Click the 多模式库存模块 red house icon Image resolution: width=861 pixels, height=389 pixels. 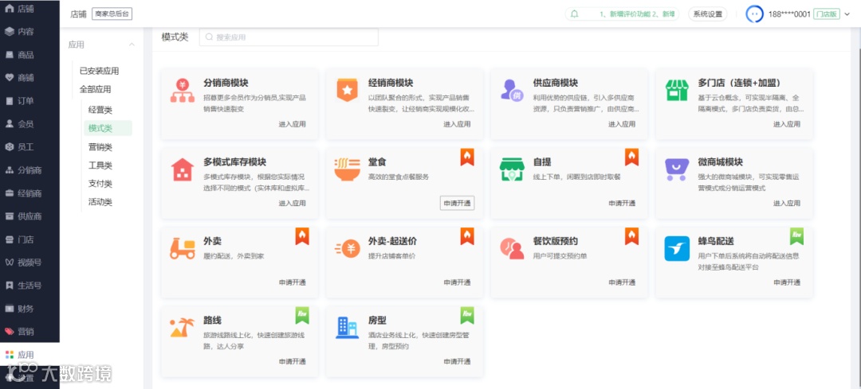pyautogui.click(x=183, y=170)
